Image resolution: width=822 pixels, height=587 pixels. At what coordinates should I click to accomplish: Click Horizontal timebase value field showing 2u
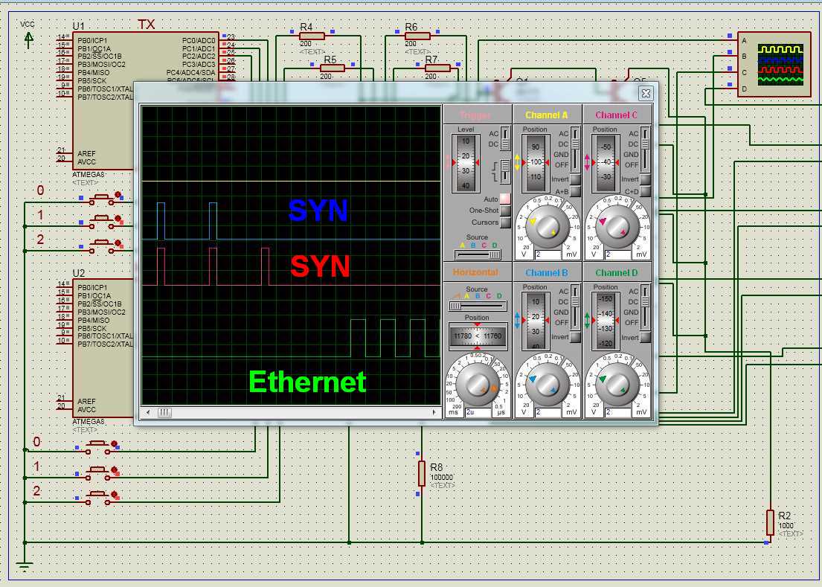478,412
